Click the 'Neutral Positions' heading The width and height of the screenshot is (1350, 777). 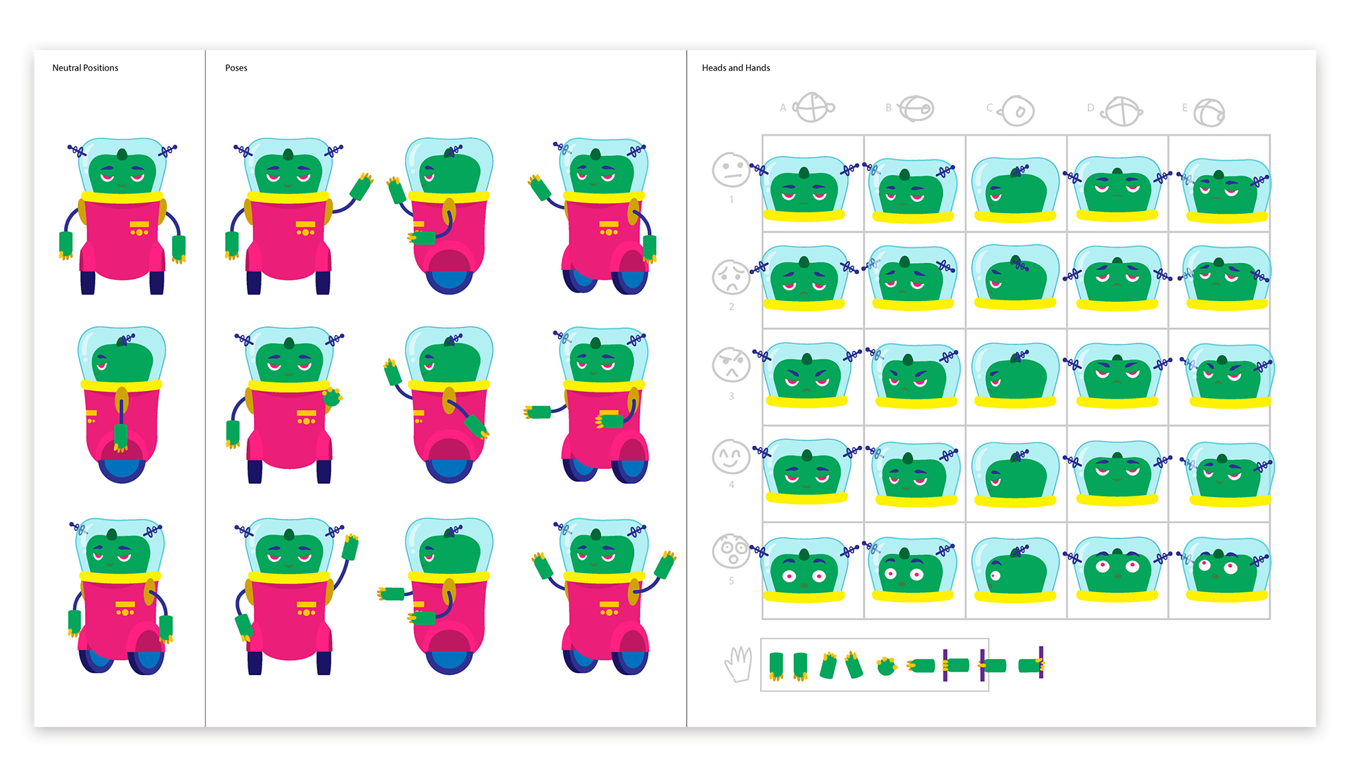(x=85, y=68)
